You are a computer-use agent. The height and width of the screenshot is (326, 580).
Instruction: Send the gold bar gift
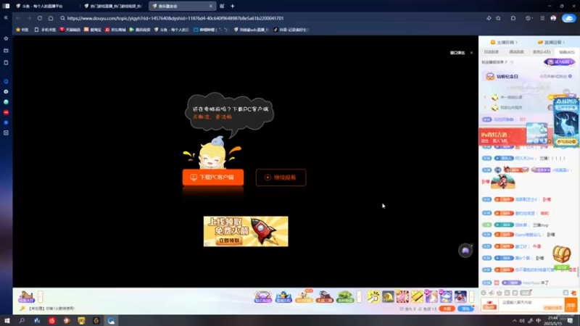click(x=417, y=296)
